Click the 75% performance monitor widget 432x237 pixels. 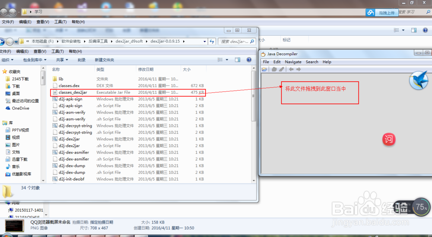[421, 207]
